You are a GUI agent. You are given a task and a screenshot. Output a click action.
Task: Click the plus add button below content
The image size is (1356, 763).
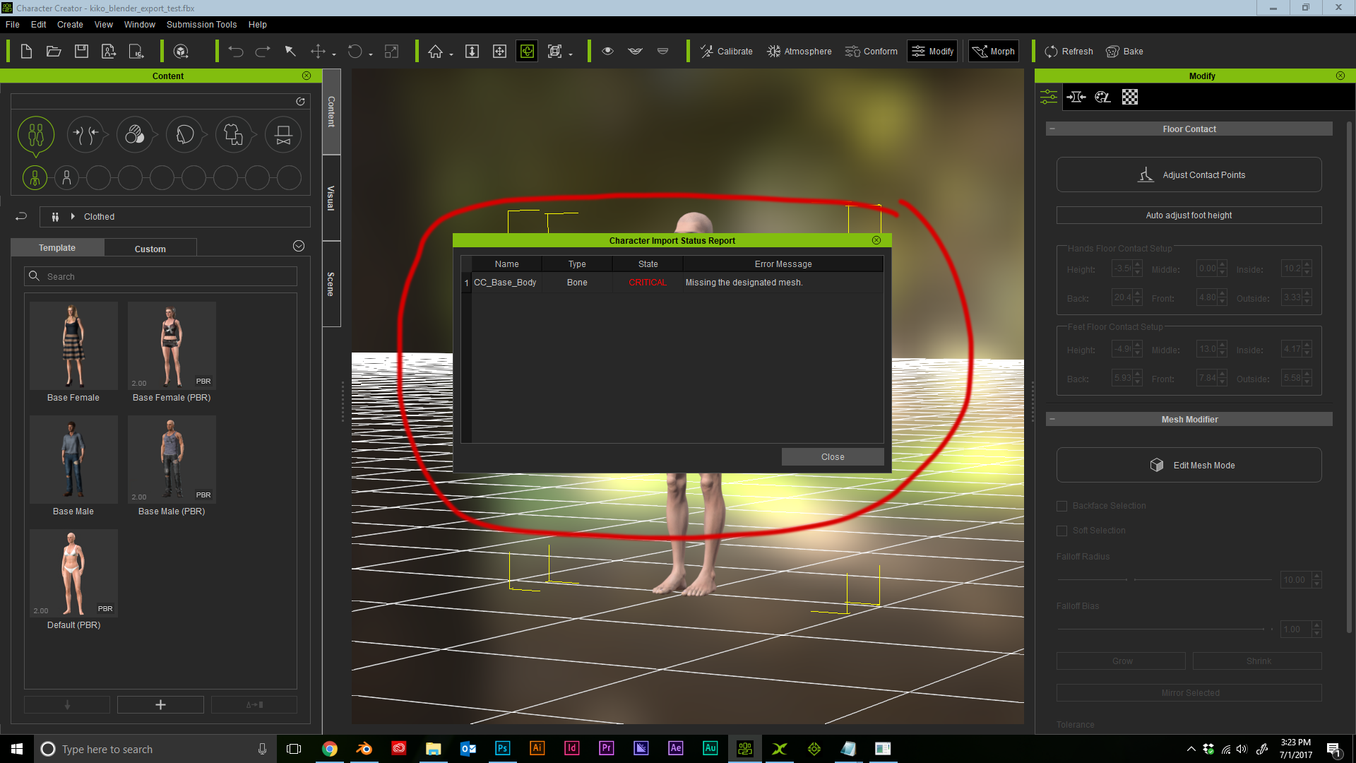click(x=160, y=704)
